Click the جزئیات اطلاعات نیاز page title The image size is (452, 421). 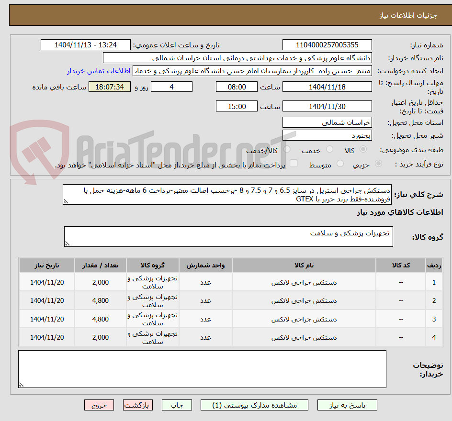click(408, 15)
